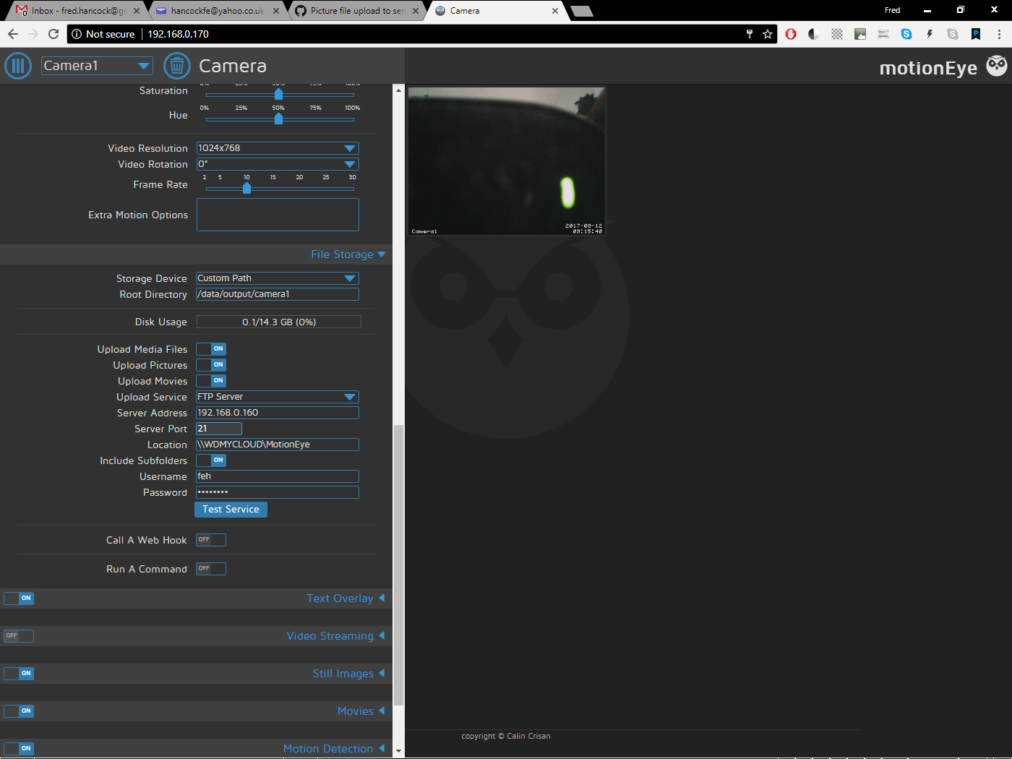Click the Camera1 live preview frame
Viewport: 1012px width, 759px height.
click(507, 161)
